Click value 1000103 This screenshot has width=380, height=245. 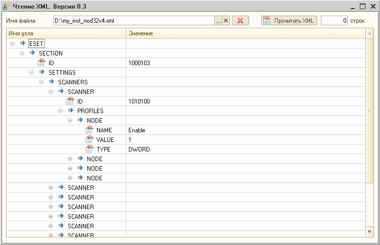pos(139,63)
